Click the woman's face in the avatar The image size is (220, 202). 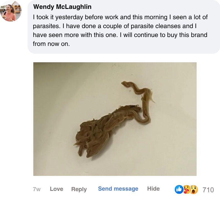pyautogui.click(x=8, y=8)
